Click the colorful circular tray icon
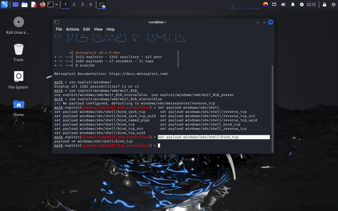Screen dimensions: 338x211 coord(265,4)
